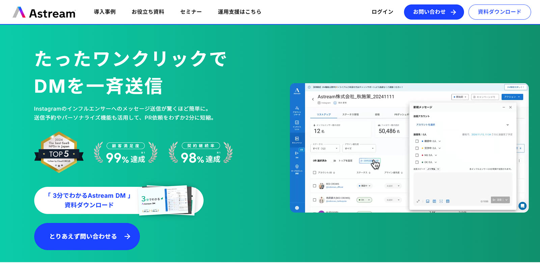Click the user avatar at the sidebar bottom
540x263 pixels.
point(297,208)
